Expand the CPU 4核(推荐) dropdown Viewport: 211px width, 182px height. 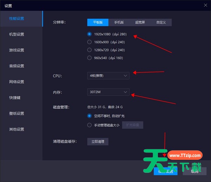point(108,75)
